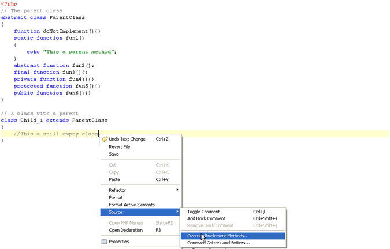This screenshot has height=249, width=390.
Task: Click static function fun1 declaration
Action: pos(49,38)
